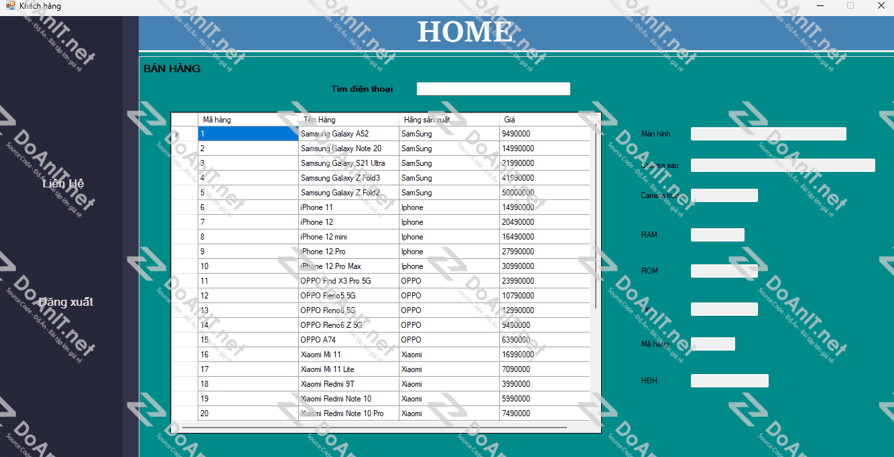Minimize the Khách hàng window
This screenshot has height=457, width=894.
[x=820, y=6]
